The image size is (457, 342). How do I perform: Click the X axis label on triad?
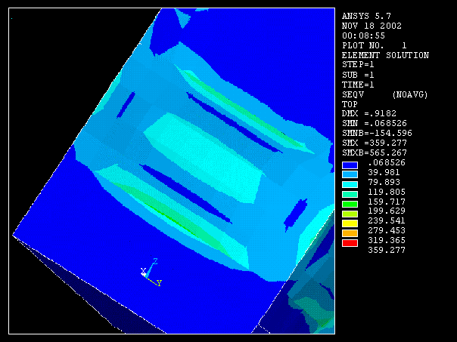(x=142, y=270)
